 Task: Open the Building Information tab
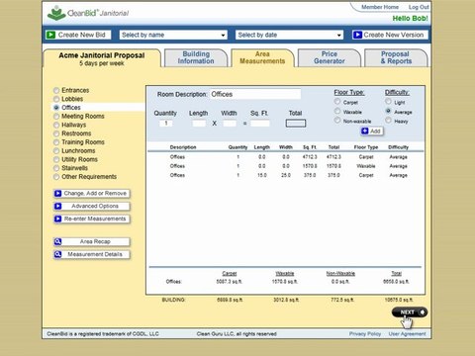196,57
